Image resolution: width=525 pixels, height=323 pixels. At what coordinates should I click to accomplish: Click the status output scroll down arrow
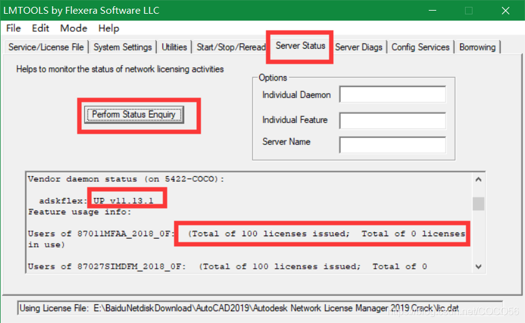pyautogui.click(x=478, y=267)
